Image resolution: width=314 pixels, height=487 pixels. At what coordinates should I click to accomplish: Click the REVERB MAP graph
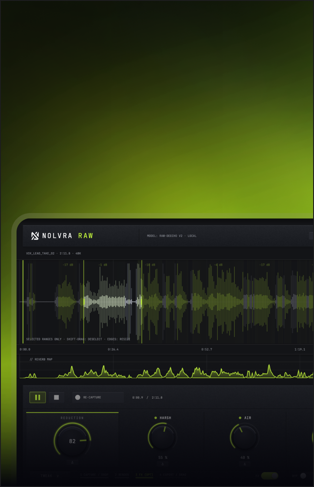pyautogui.click(x=166, y=367)
